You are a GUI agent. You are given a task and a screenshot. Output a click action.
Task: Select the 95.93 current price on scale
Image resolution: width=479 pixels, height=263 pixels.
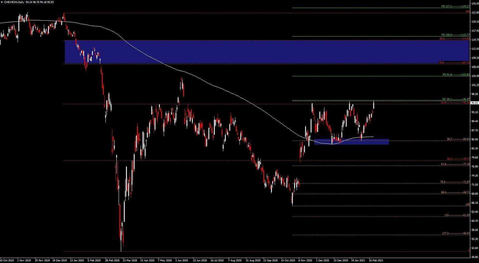point(474,103)
